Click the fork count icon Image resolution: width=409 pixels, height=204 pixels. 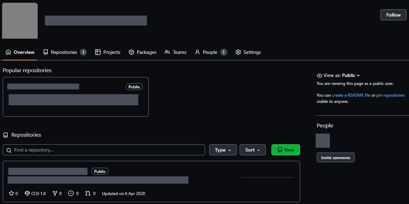tap(55, 194)
